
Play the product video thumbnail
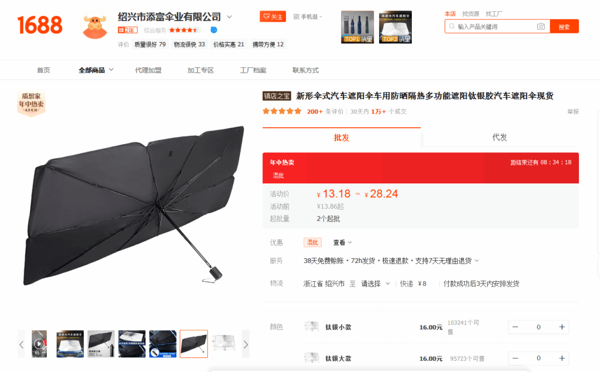(x=39, y=344)
